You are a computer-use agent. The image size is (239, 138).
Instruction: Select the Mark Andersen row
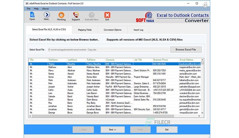pos(115,80)
